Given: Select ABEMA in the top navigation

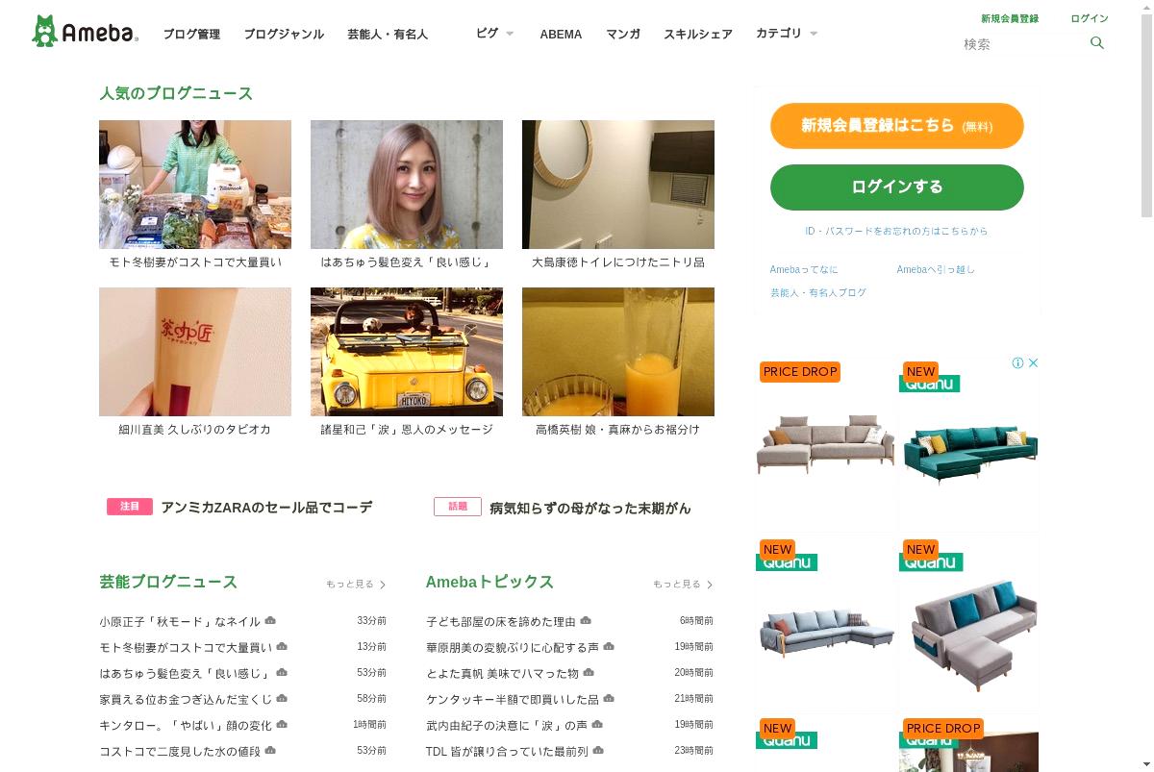Looking at the screenshot, I should pyautogui.click(x=561, y=34).
